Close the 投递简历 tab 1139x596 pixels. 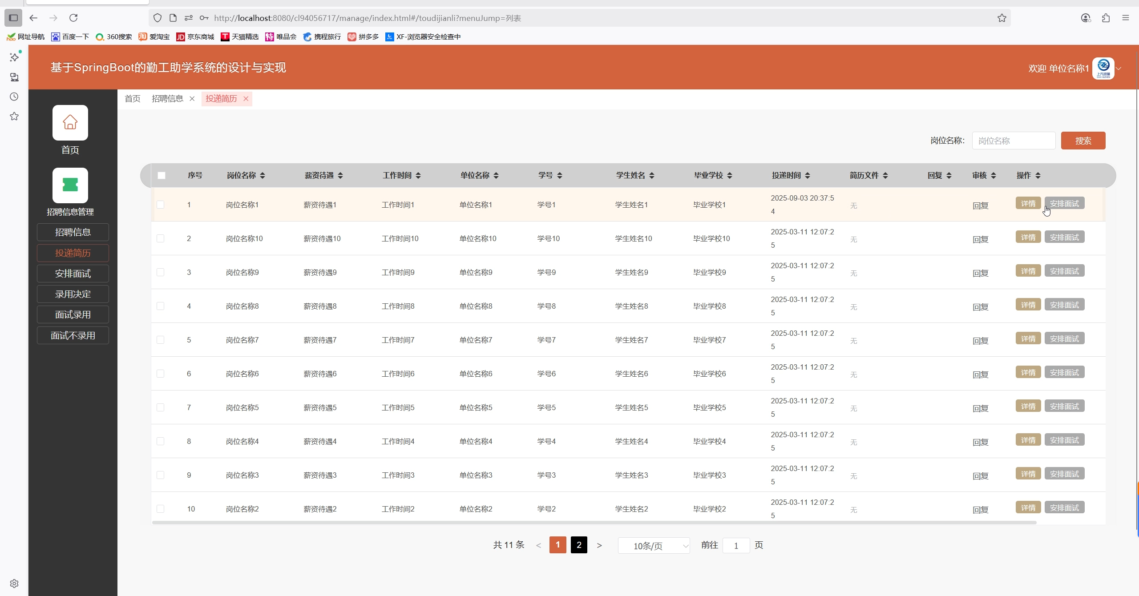pyautogui.click(x=246, y=99)
